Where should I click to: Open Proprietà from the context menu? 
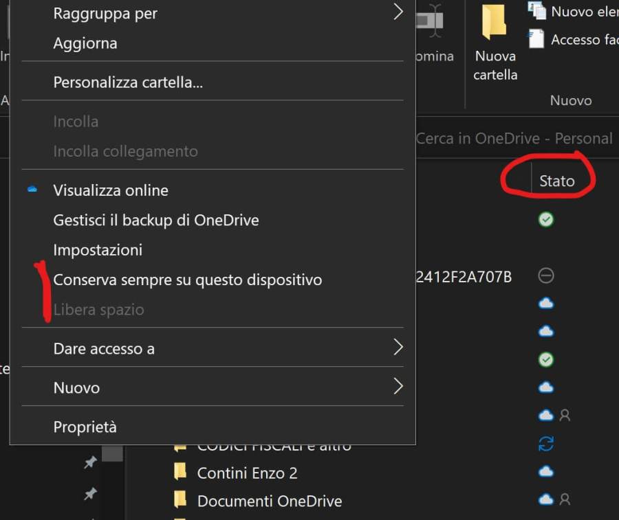pos(85,427)
